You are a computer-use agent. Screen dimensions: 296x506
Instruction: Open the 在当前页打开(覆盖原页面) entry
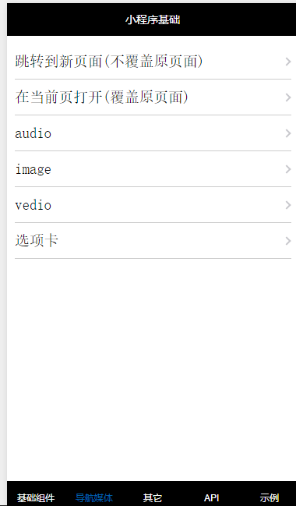(x=153, y=97)
